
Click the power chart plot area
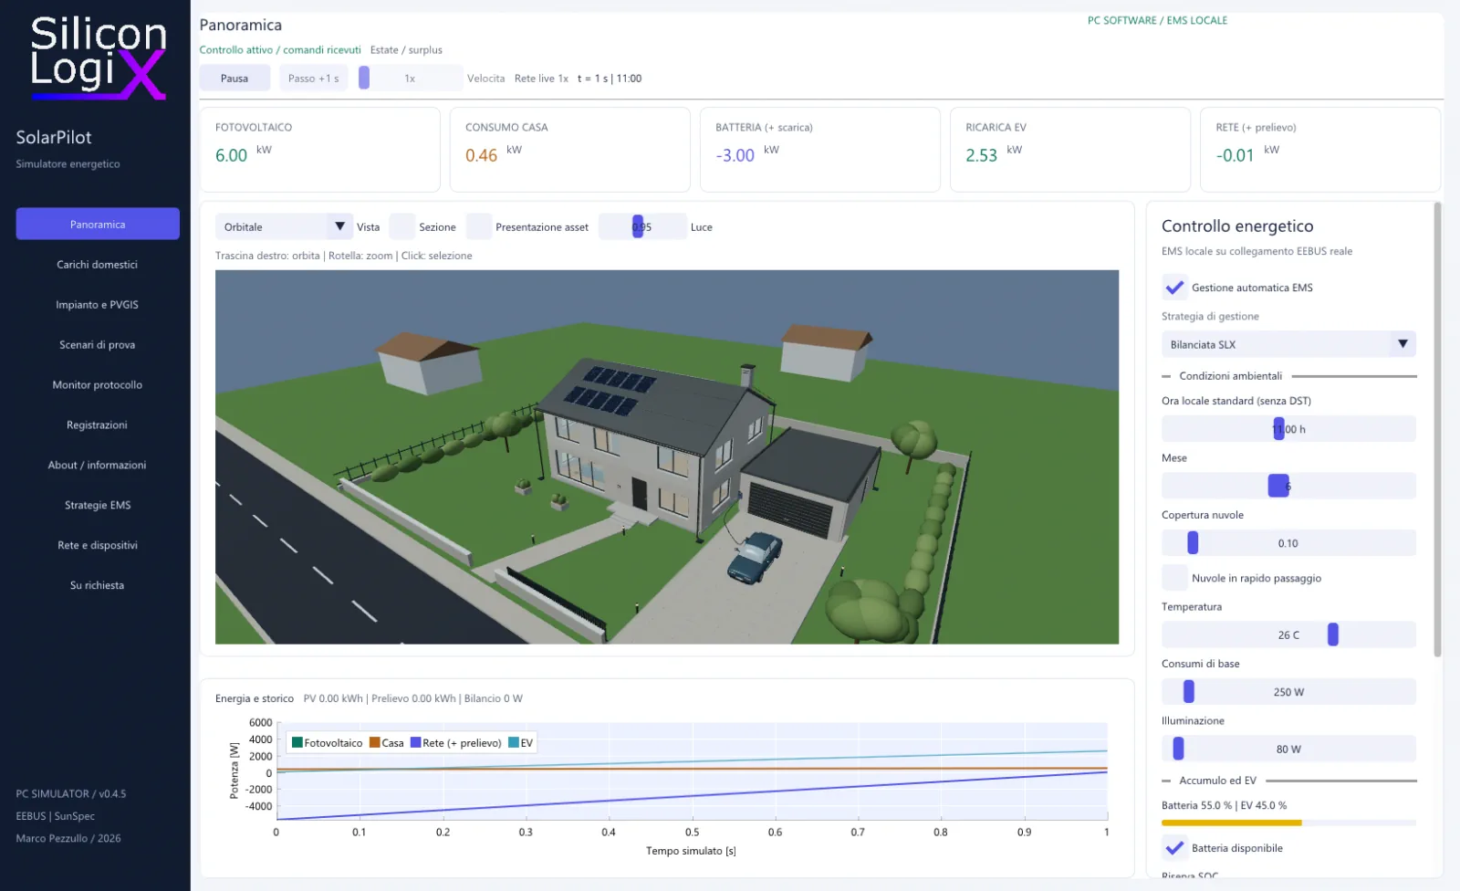tap(692, 770)
